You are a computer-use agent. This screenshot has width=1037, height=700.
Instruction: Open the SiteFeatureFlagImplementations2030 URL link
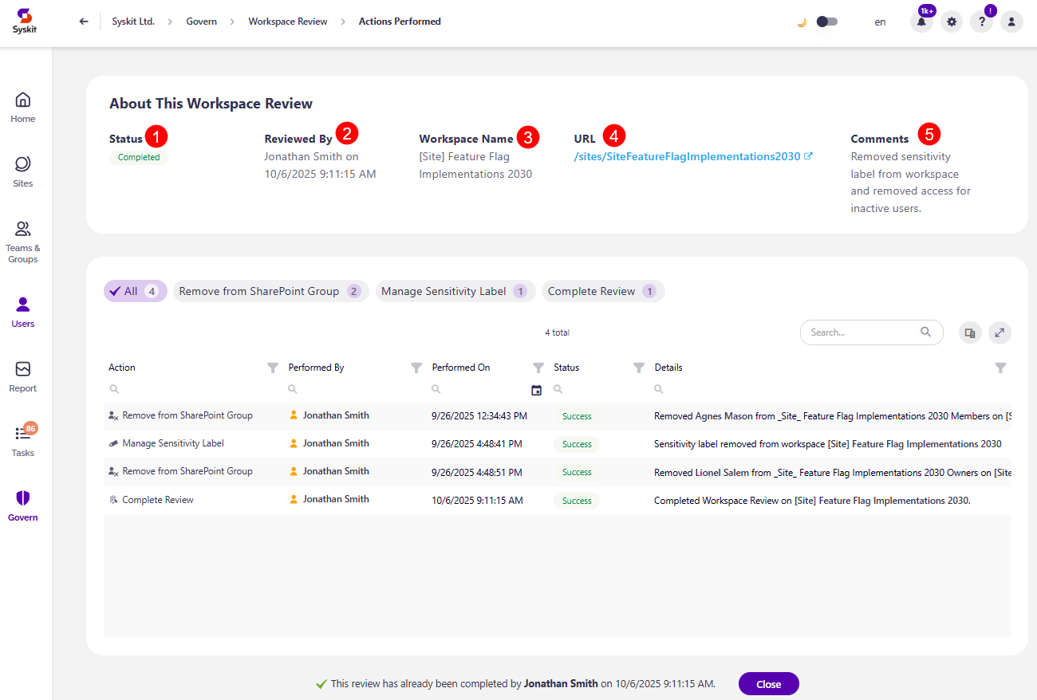point(686,156)
